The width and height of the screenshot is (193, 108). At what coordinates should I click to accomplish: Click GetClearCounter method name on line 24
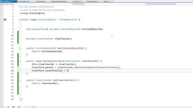[63, 80]
